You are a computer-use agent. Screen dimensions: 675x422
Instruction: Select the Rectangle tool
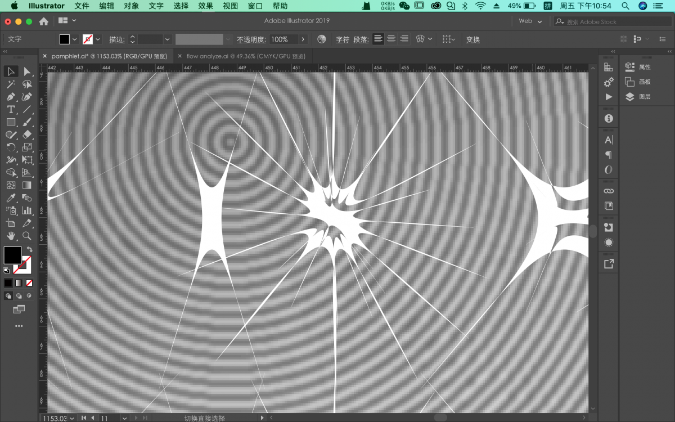(x=11, y=122)
